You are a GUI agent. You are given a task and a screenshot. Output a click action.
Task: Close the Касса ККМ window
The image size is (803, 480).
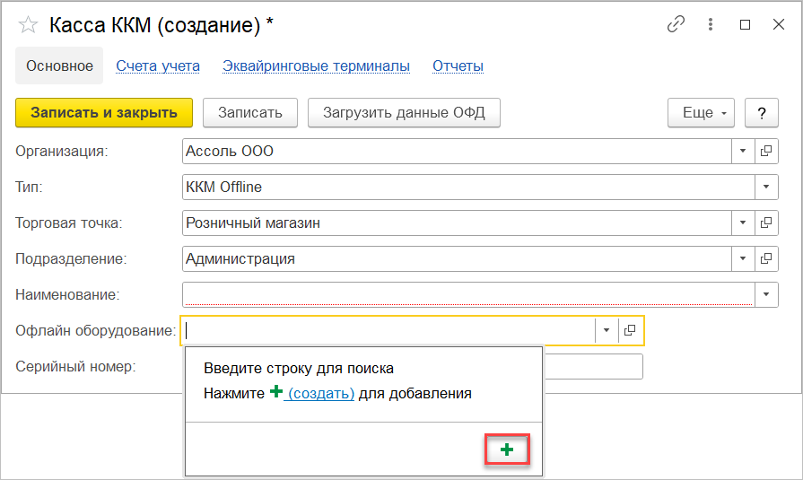[x=779, y=24]
